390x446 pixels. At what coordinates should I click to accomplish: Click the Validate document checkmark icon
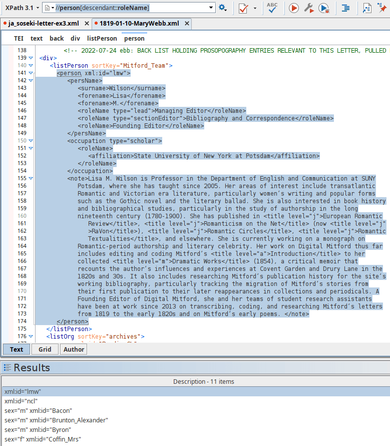point(243,8)
